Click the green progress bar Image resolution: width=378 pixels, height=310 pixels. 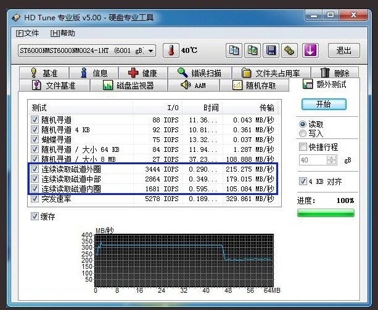click(326, 213)
